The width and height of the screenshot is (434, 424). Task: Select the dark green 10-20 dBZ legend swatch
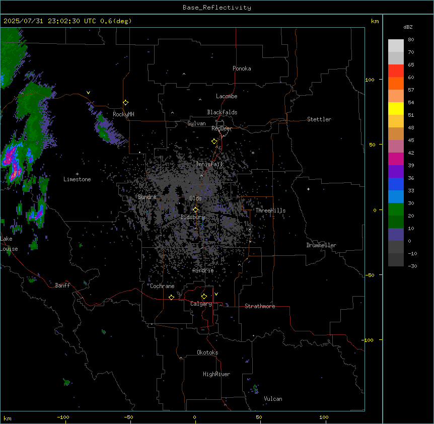tap(396, 222)
